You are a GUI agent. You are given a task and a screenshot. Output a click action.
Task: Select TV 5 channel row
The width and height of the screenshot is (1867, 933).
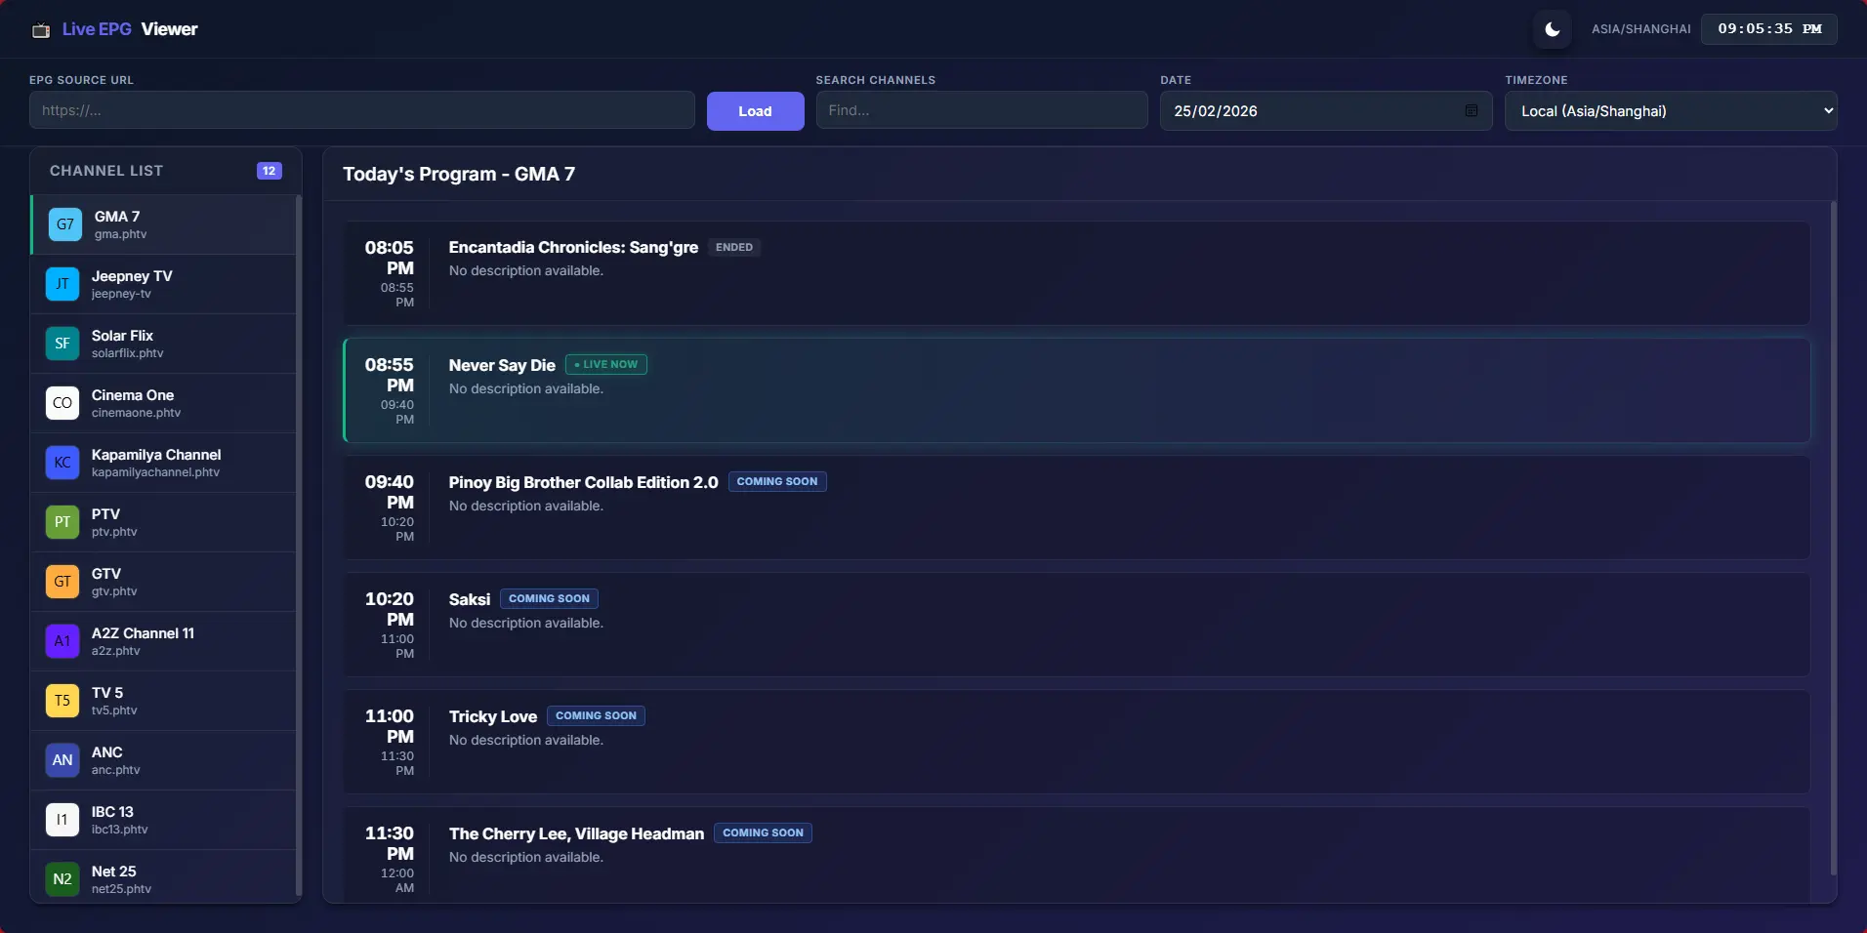tap(164, 701)
